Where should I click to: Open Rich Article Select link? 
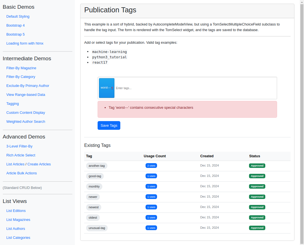(x=21, y=155)
